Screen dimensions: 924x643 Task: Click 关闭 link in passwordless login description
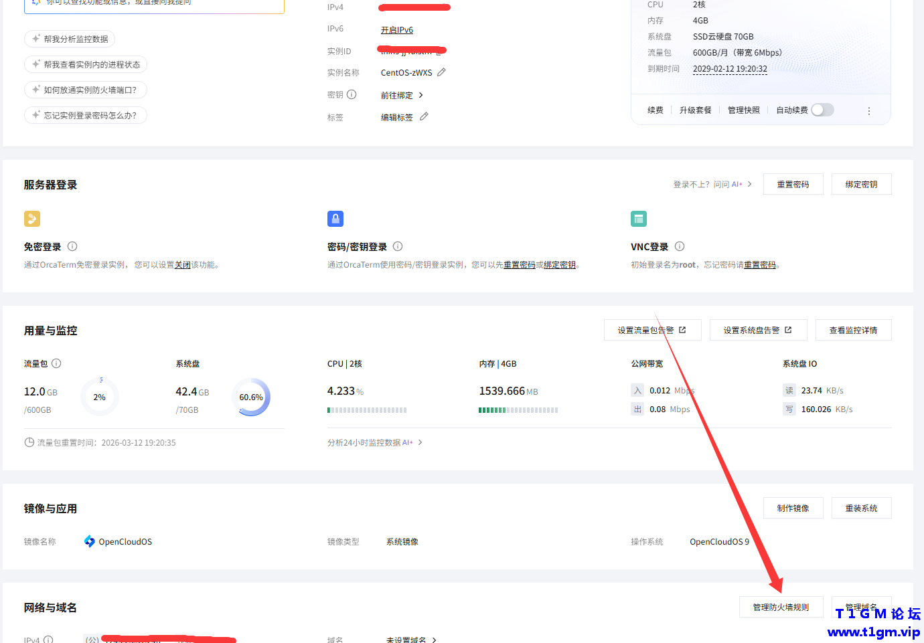click(x=183, y=264)
